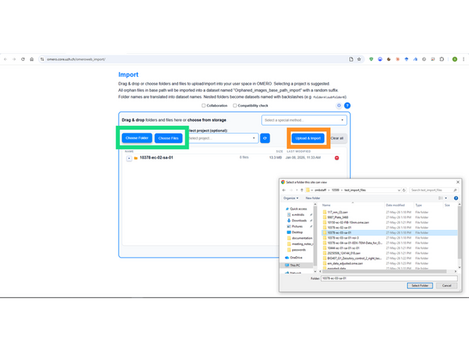This screenshot has height=351, width=469.
Task: Open site information icon in address bar
Action: coord(42,59)
